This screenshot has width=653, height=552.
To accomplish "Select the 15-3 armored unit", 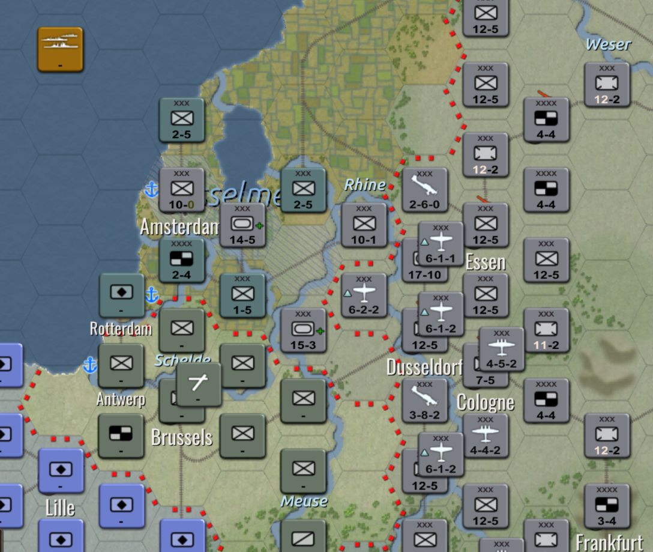I will click(x=303, y=330).
